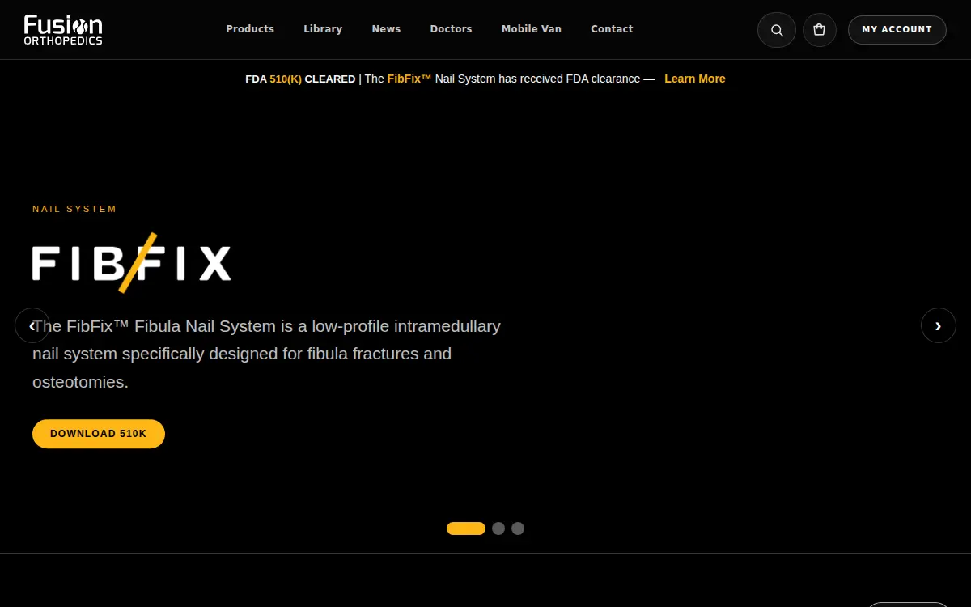Screen dimensions: 971x607
Task: Click the My Account button
Action: 897,30
